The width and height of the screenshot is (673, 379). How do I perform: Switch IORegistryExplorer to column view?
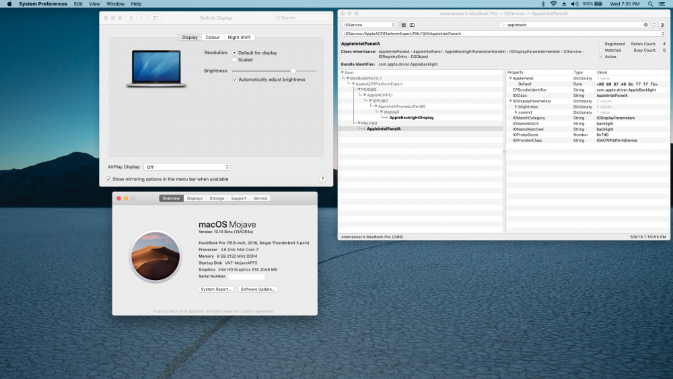[412, 25]
